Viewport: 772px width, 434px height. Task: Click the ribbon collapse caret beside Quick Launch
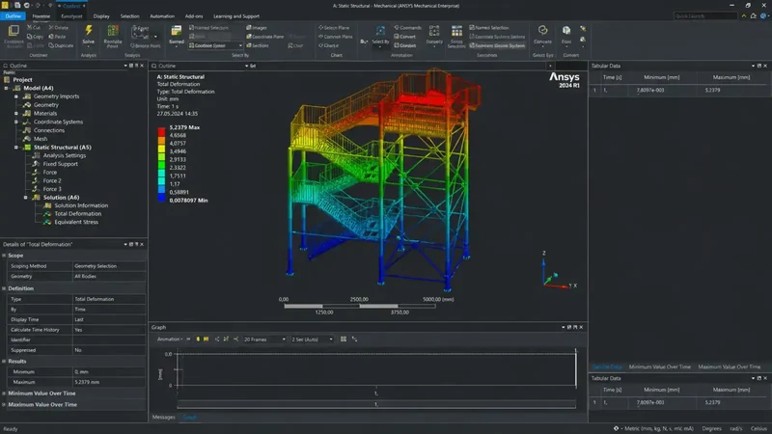(x=744, y=15)
